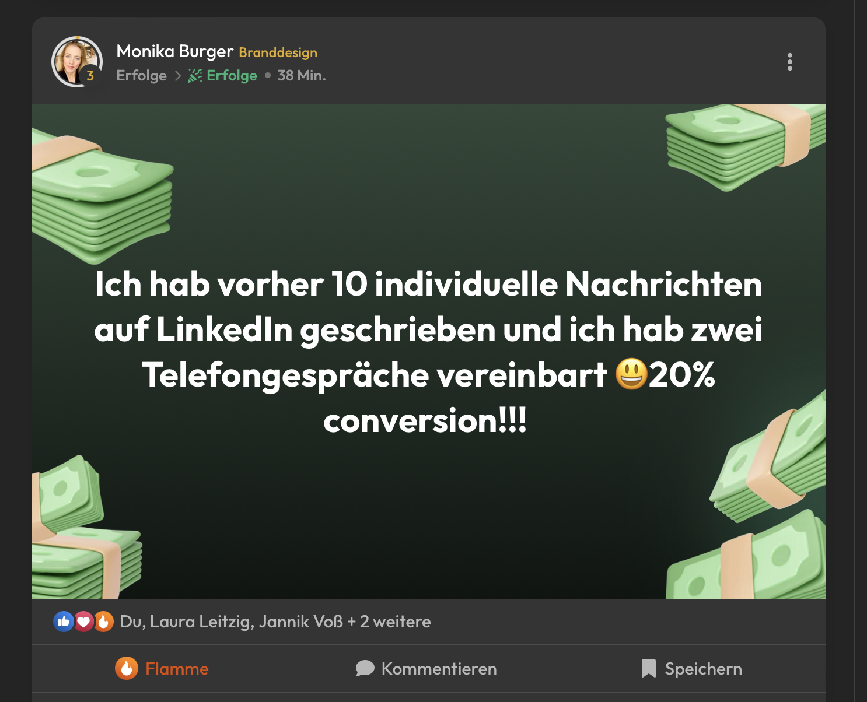Go to the gray Erfolge breadcrumb

[141, 76]
